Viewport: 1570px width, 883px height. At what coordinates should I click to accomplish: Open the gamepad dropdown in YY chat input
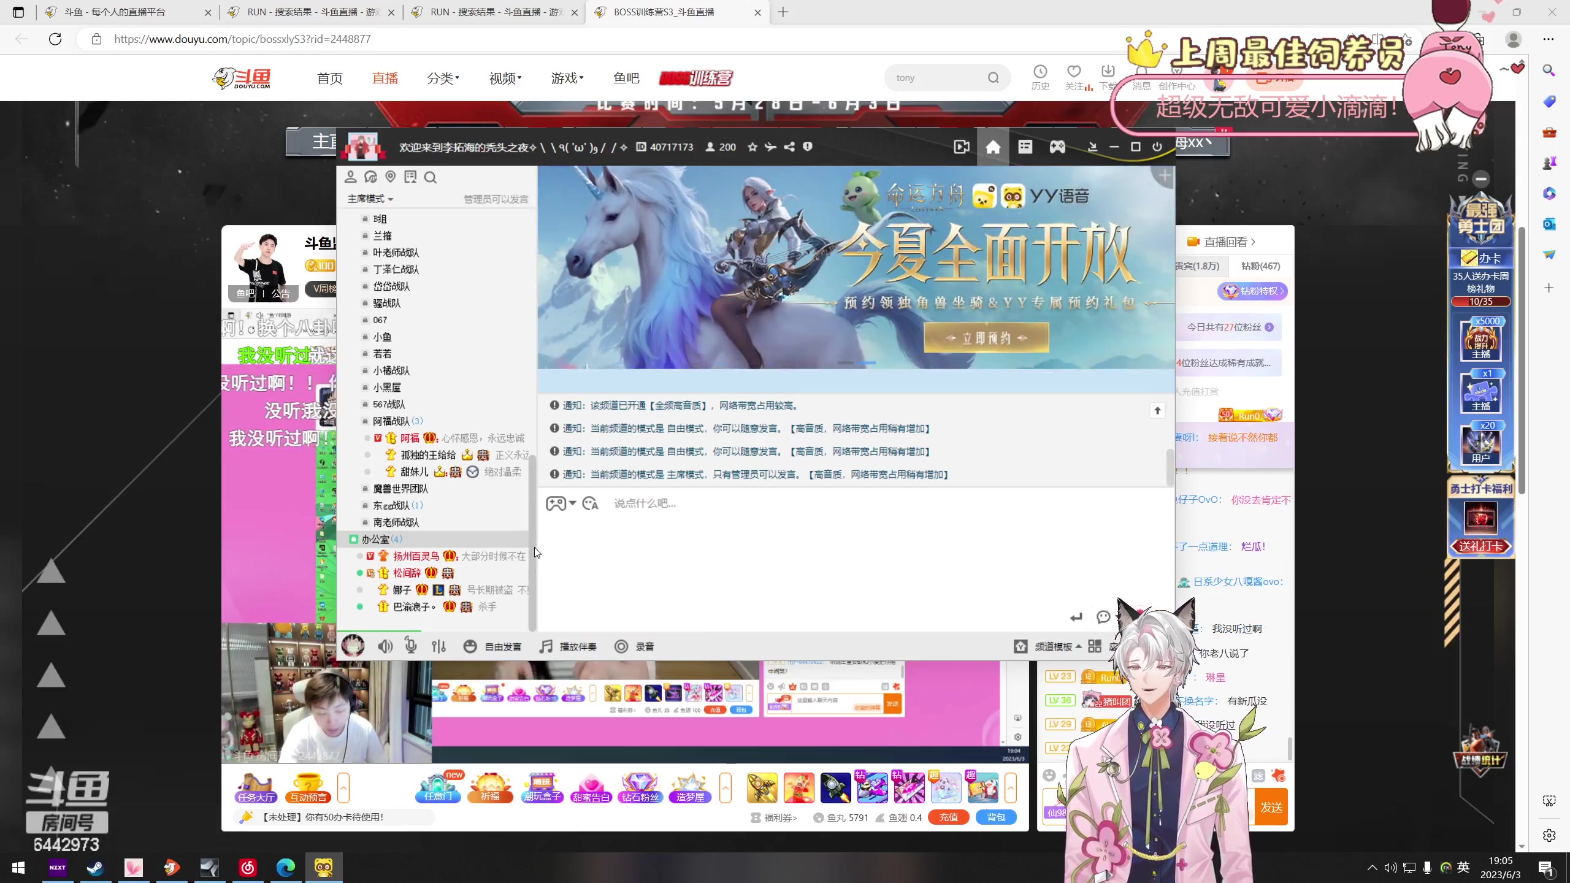(x=561, y=503)
